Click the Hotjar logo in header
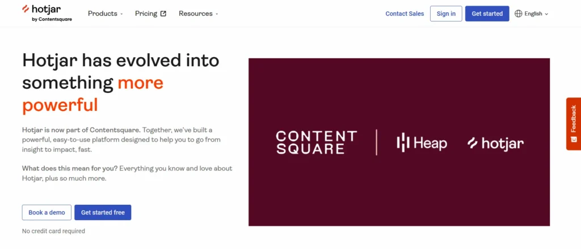Image resolution: width=581 pixels, height=249 pixels. 47,13
